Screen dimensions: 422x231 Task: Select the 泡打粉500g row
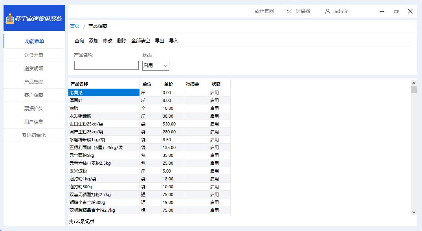(x=149, y=187)
